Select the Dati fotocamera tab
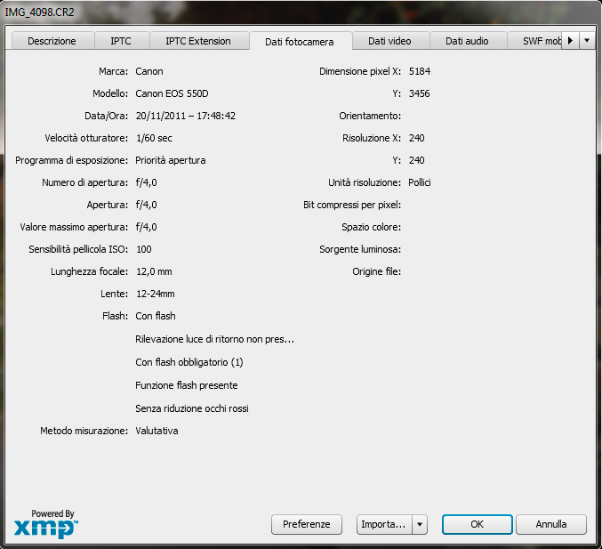Screen dimensions: 602x549 (x=300, y=42)
